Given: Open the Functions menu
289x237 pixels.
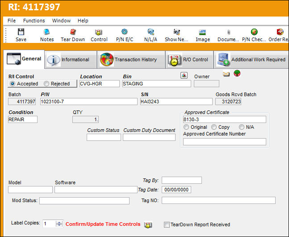Looking at the screenshot, I should point(34,21).
